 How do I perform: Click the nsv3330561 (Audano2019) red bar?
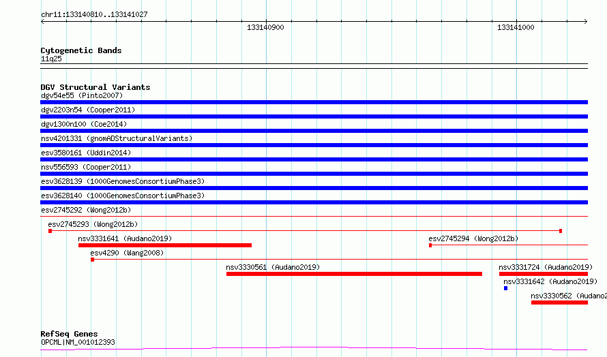pyautogui.click(x=354, y=274)
